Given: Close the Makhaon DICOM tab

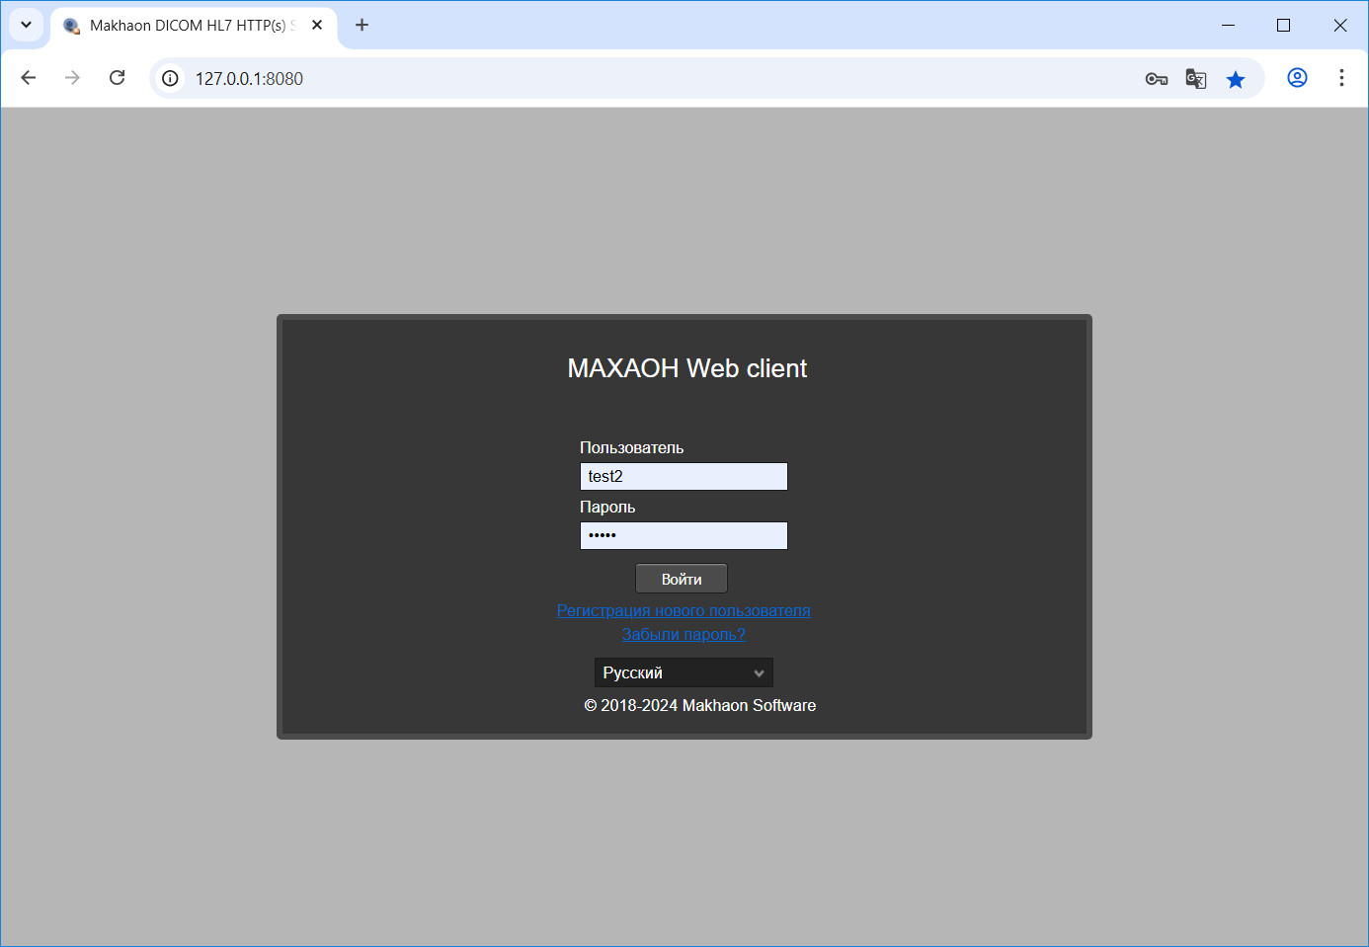Looking at the screenshot, I should (x=317, y=26).
